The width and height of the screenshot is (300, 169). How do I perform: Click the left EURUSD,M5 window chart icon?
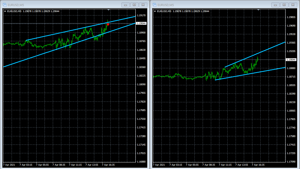pyautogui.click(x=5, y=5)
